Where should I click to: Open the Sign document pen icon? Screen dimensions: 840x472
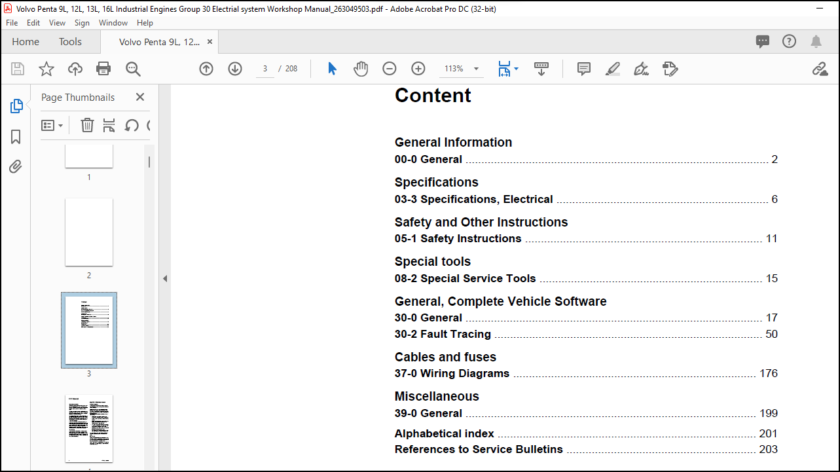click(x=641, y=69)
